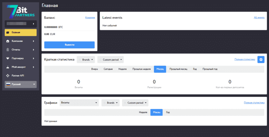The image size is (269, 137).
Task: Click the Отчеты clipboard icon
Action: pyautogui.click(x=7, y=50)
